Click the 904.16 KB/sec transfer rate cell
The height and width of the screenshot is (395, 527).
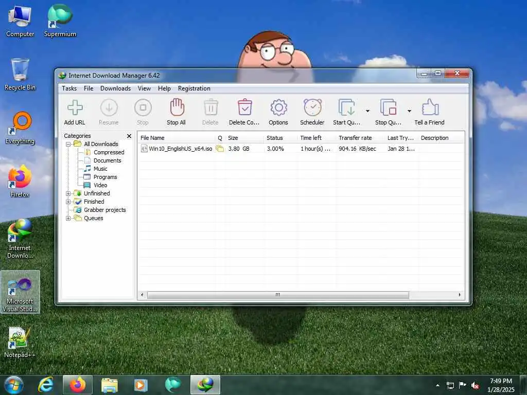point(357,149)
